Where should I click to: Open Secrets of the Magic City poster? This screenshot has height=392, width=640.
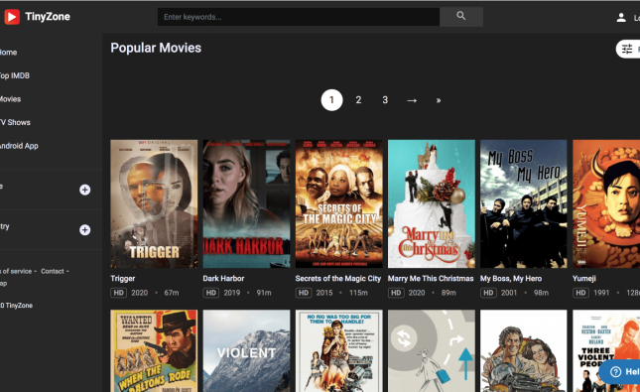tap(338, 203)
